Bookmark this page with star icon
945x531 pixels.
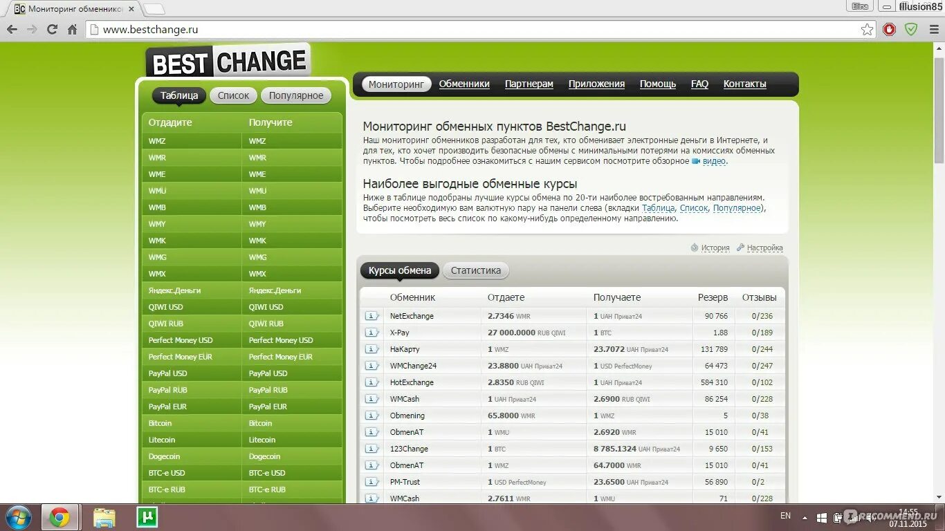coord(867,30)
